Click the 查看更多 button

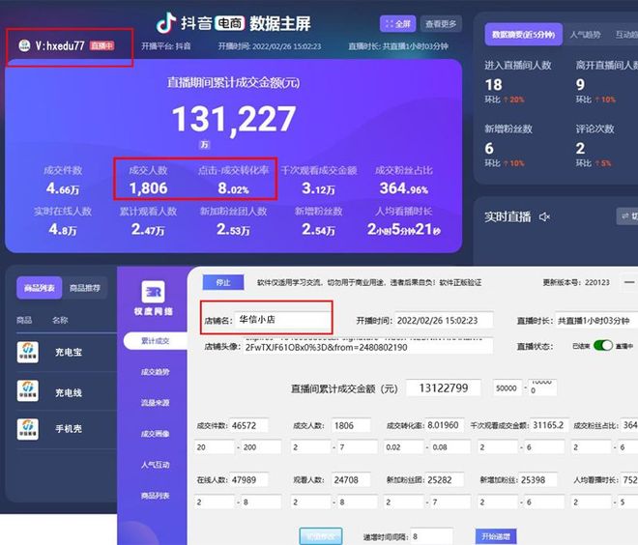point(443,24)
